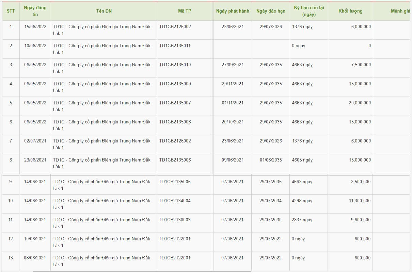This screenshot has width=412, height=274.
Task: Click the Ngày đáo hạn column header
Action: click(271, 11)
